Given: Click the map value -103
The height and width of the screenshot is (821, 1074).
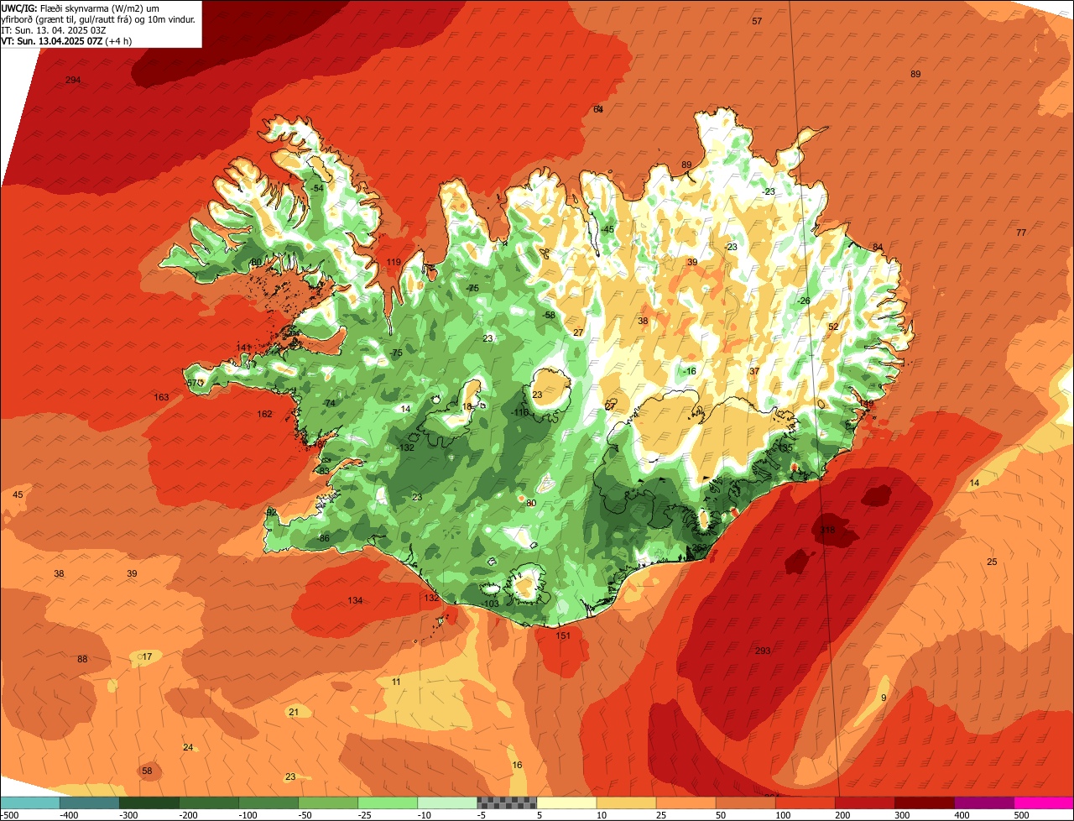Looking at the screenshot, I should coord(490,604).
